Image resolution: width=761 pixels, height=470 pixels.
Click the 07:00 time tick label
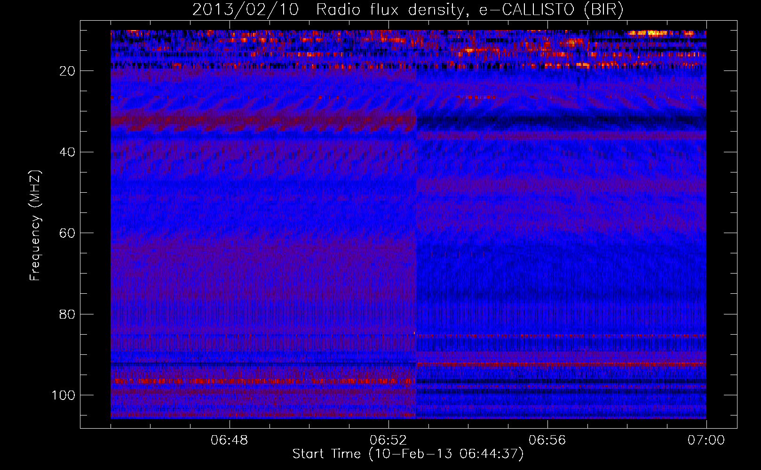coord(706,440)
